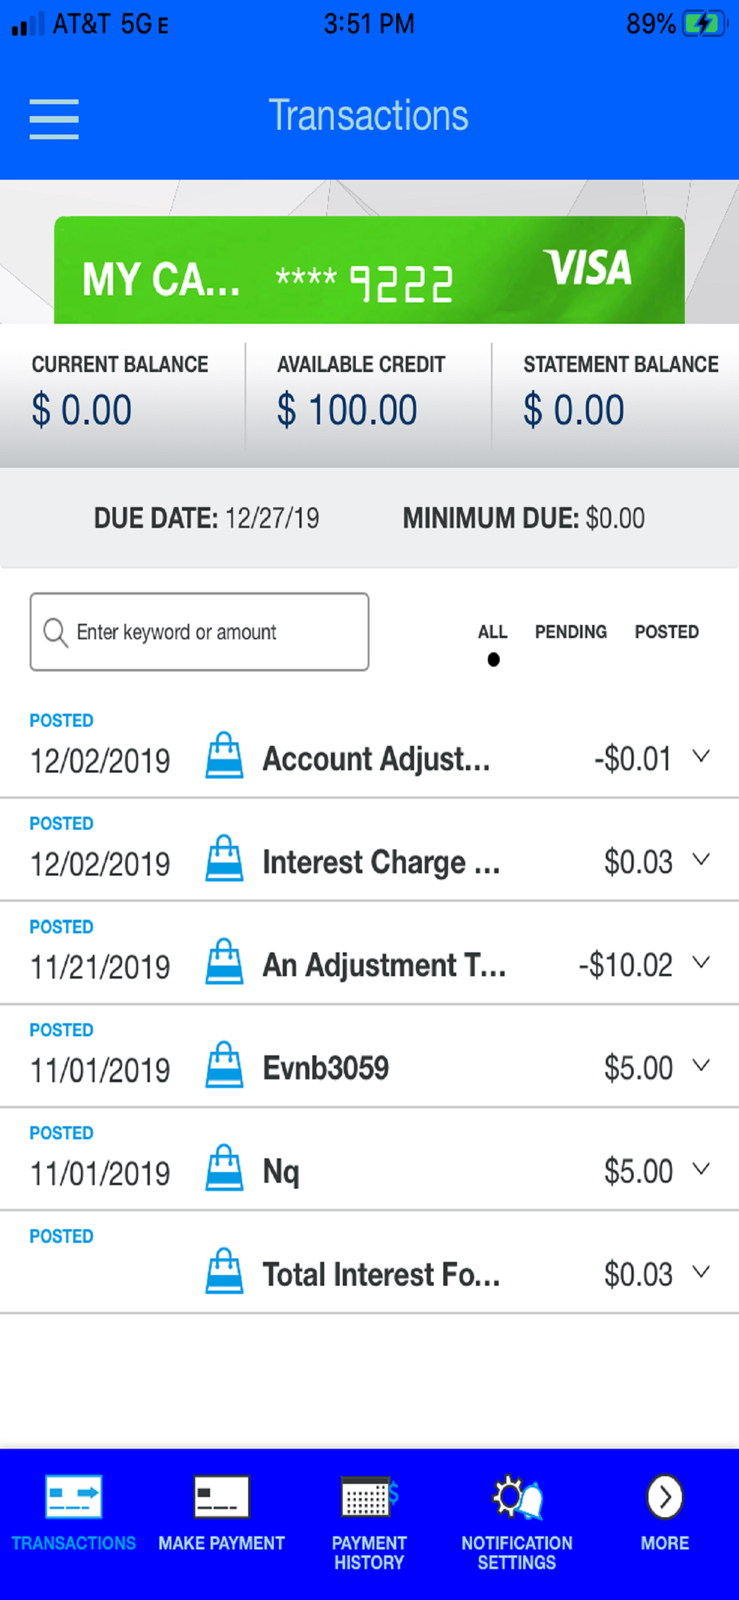This screenshot has height=1600, width=739.
Task: Tap the More arrow icon
Action: tap(665, 1497)
